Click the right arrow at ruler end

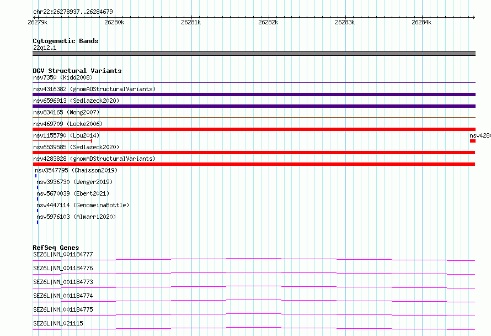pos(473,17)
